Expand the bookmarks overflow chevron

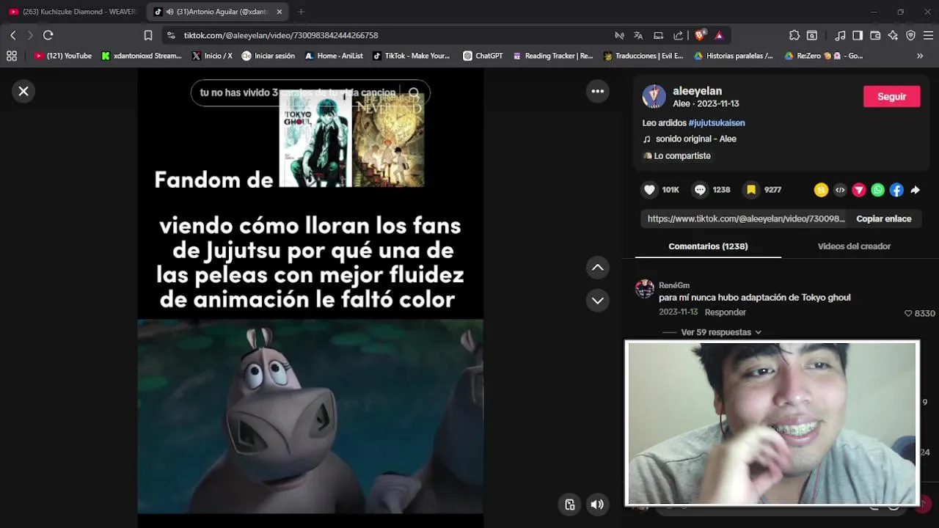pos(920,56)
